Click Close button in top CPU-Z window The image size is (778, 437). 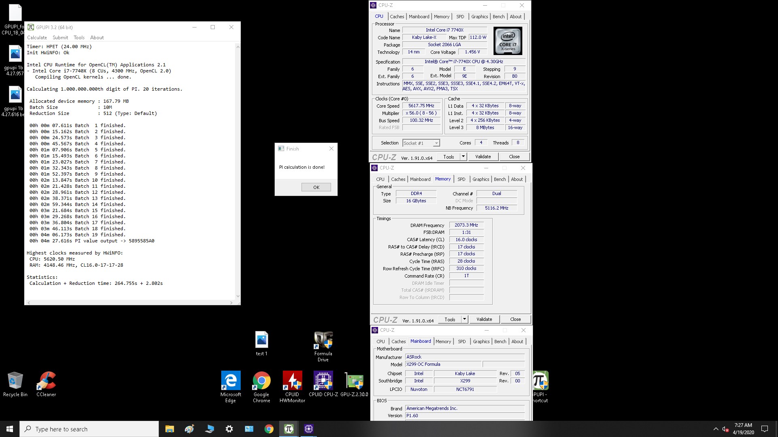[x=514, y=157]
